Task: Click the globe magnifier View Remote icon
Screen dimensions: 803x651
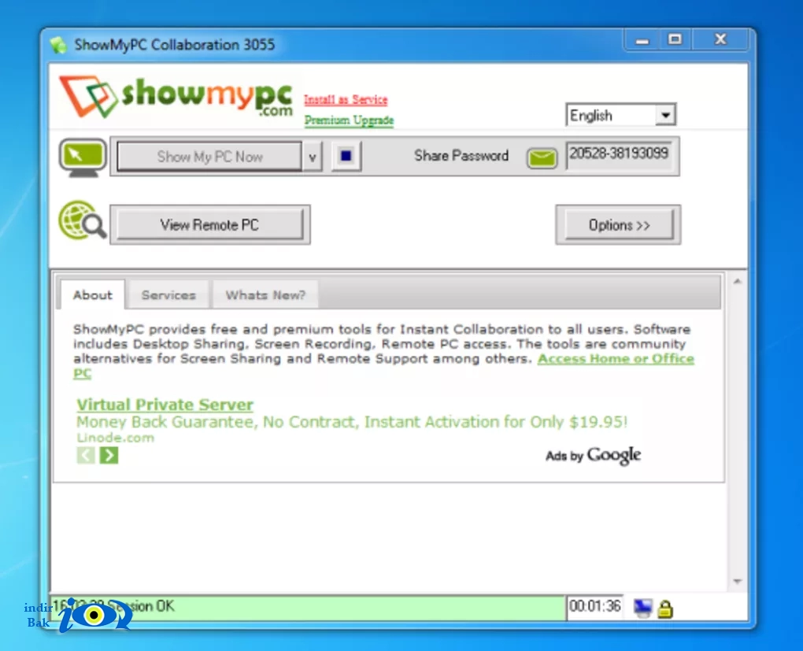Action: 82,220
